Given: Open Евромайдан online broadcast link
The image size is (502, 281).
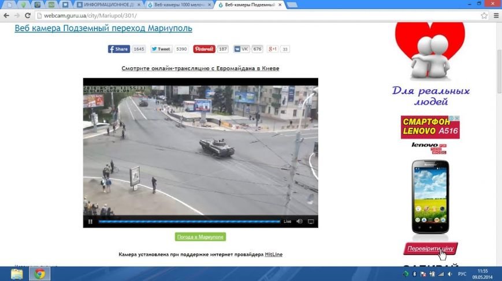Looking at the screenshot, I should click(200, 69).
